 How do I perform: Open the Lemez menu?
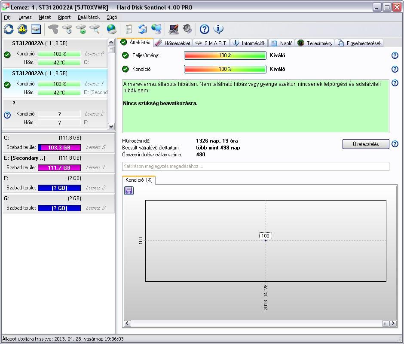(x=25, y=17)
